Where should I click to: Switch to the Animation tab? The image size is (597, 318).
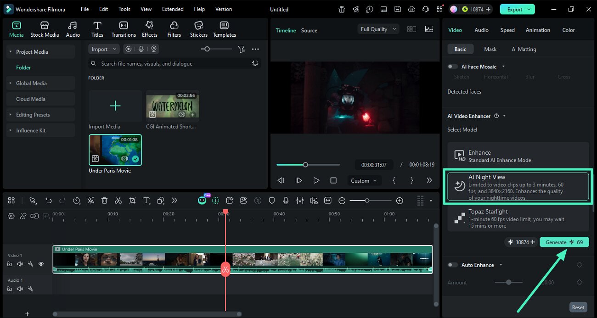point(538,30)
